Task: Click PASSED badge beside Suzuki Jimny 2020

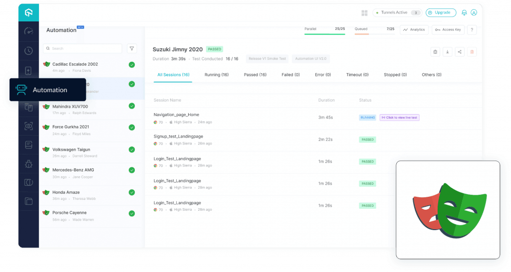Action: coord(215,49)
